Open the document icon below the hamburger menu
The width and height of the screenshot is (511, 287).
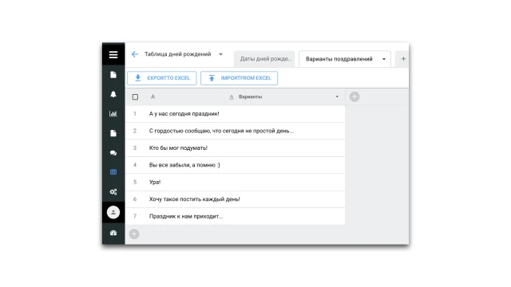(x=113, y=75)
